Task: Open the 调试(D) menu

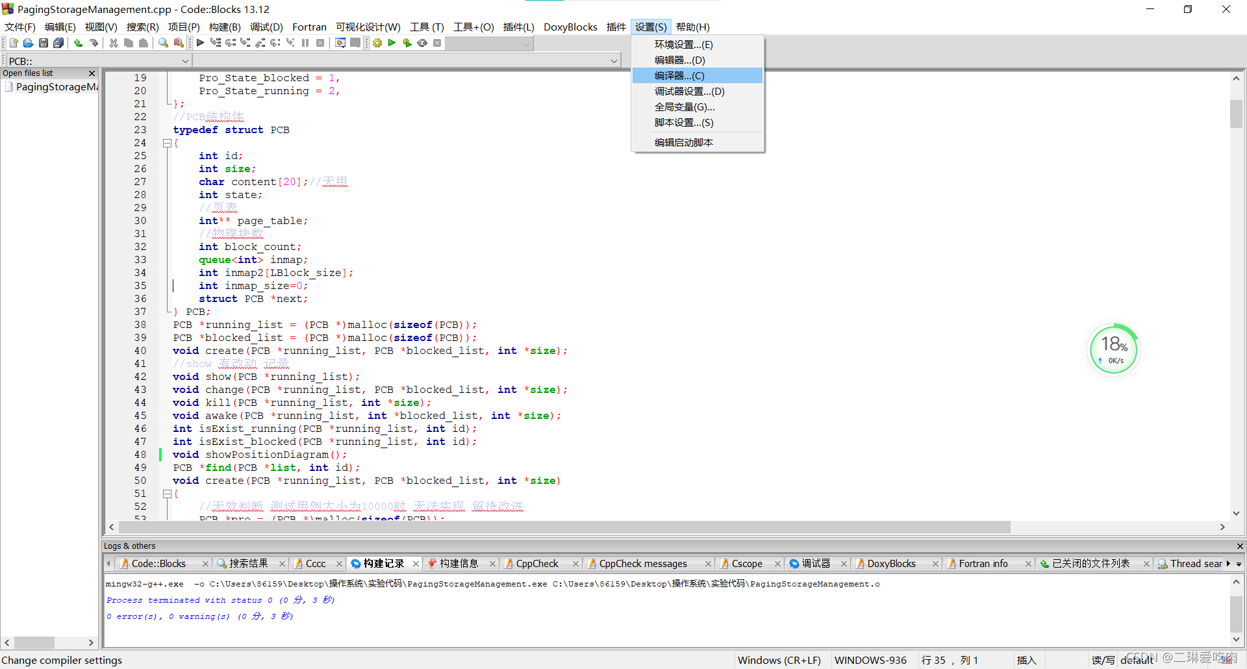Action: tap(266, 27)
